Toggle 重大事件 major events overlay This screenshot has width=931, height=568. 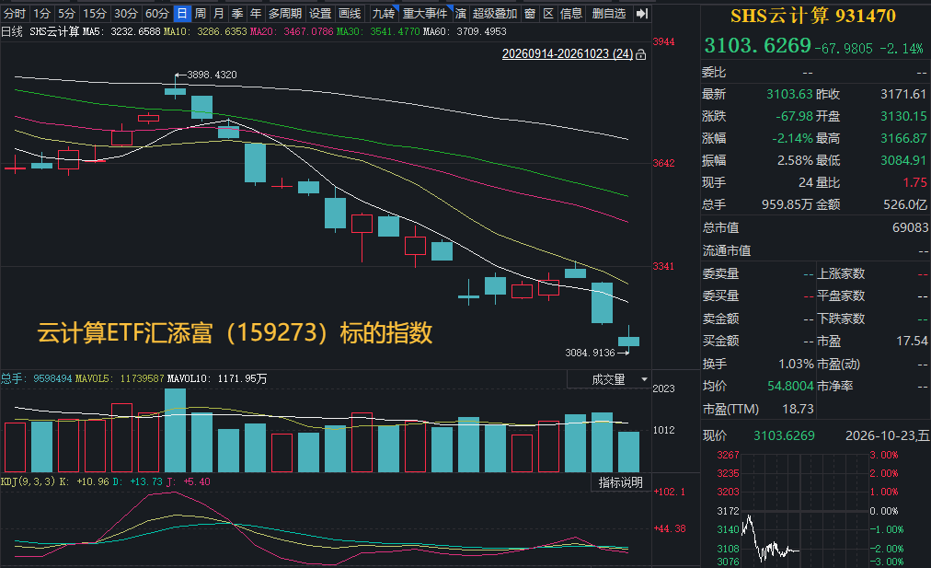425,14
